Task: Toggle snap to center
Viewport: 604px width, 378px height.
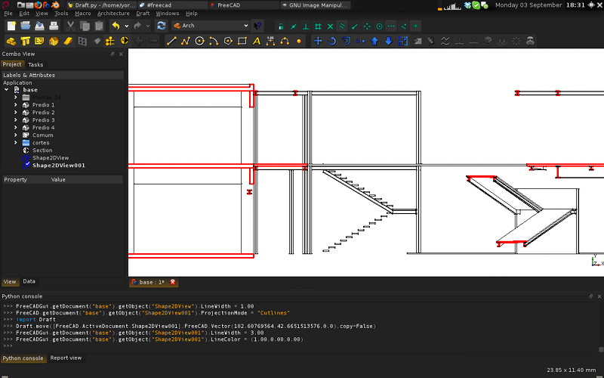Action: pos(379,26)
